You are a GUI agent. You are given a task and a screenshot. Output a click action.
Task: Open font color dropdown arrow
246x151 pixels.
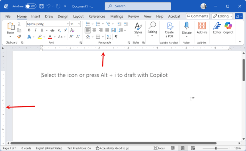click(x=55, y=37)
